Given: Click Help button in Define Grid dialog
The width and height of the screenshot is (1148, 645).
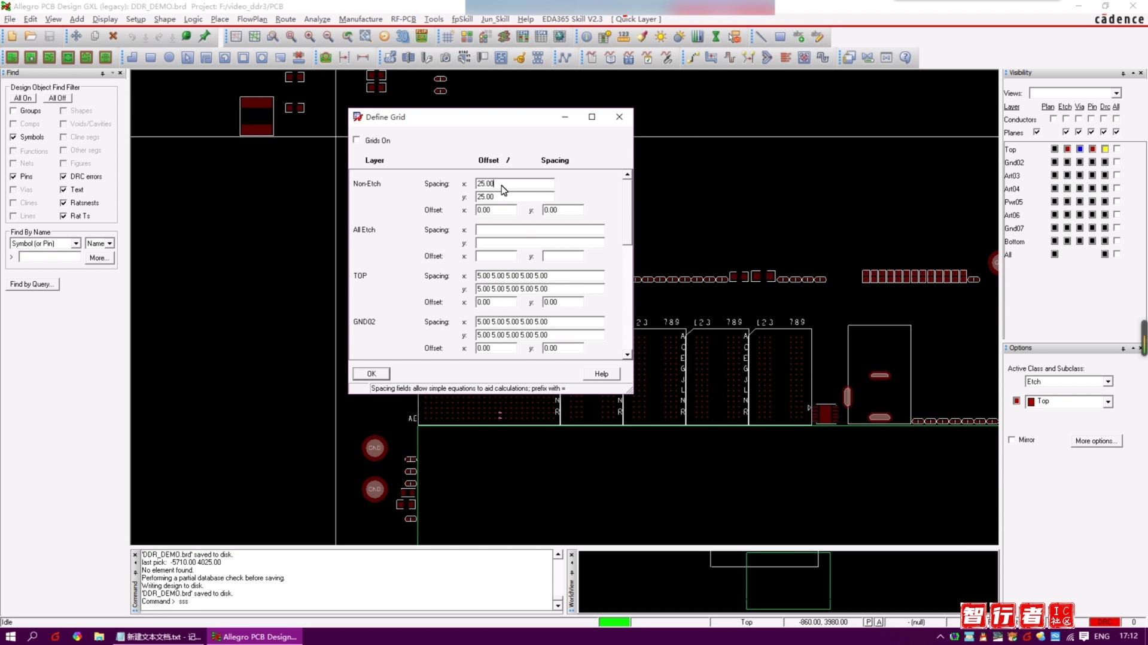Looking at the screenshot, I should click(602, 374).
